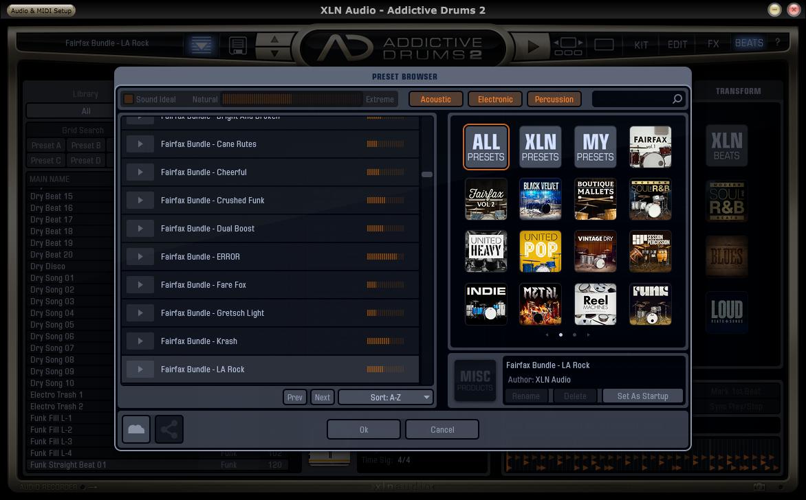Toggle the Electronic filter
806x500 pixels.
click(495, 99)
